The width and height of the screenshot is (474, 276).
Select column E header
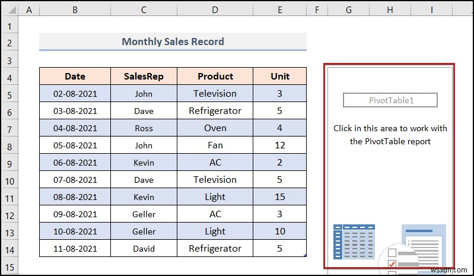tap(279, 10)
